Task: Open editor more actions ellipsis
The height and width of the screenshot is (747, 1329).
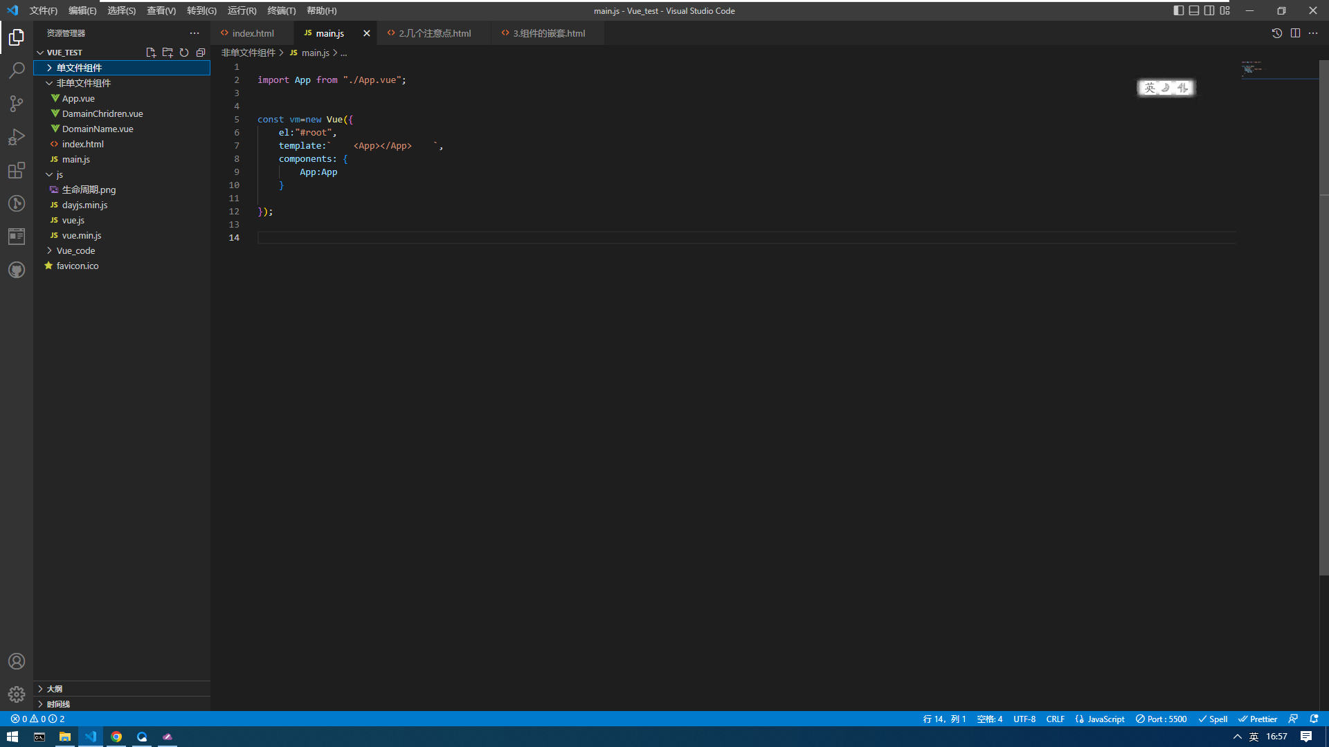Action: pos(1313,33)
